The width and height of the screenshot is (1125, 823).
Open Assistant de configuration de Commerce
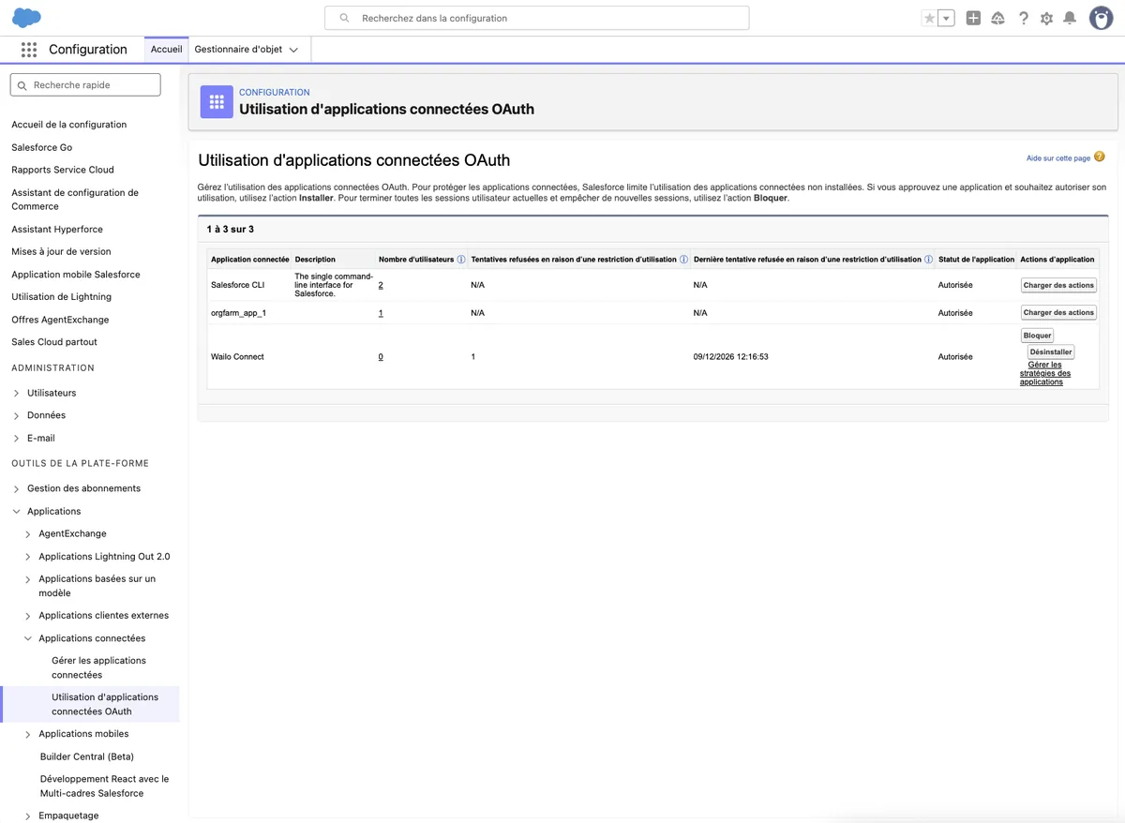pyautogui.click(x=75, y=200)
